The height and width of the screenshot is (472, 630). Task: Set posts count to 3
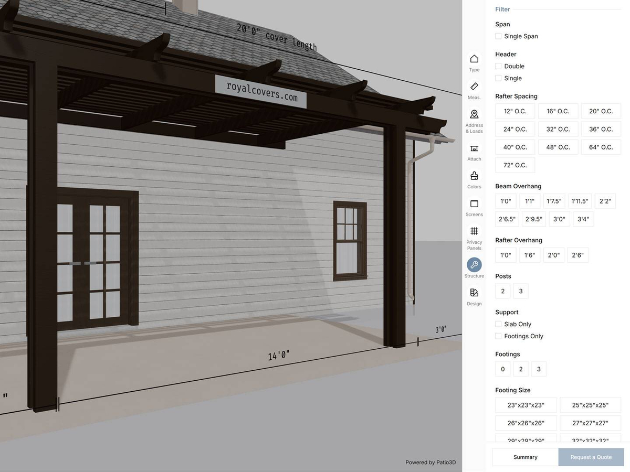521,291
